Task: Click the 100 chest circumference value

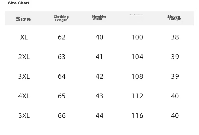Action: tap(137, 37)
